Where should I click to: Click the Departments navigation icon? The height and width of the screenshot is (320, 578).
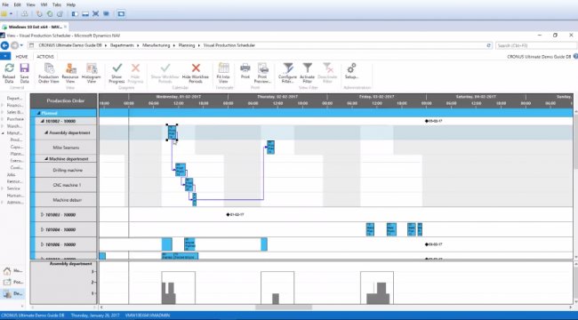pos(7,294)
